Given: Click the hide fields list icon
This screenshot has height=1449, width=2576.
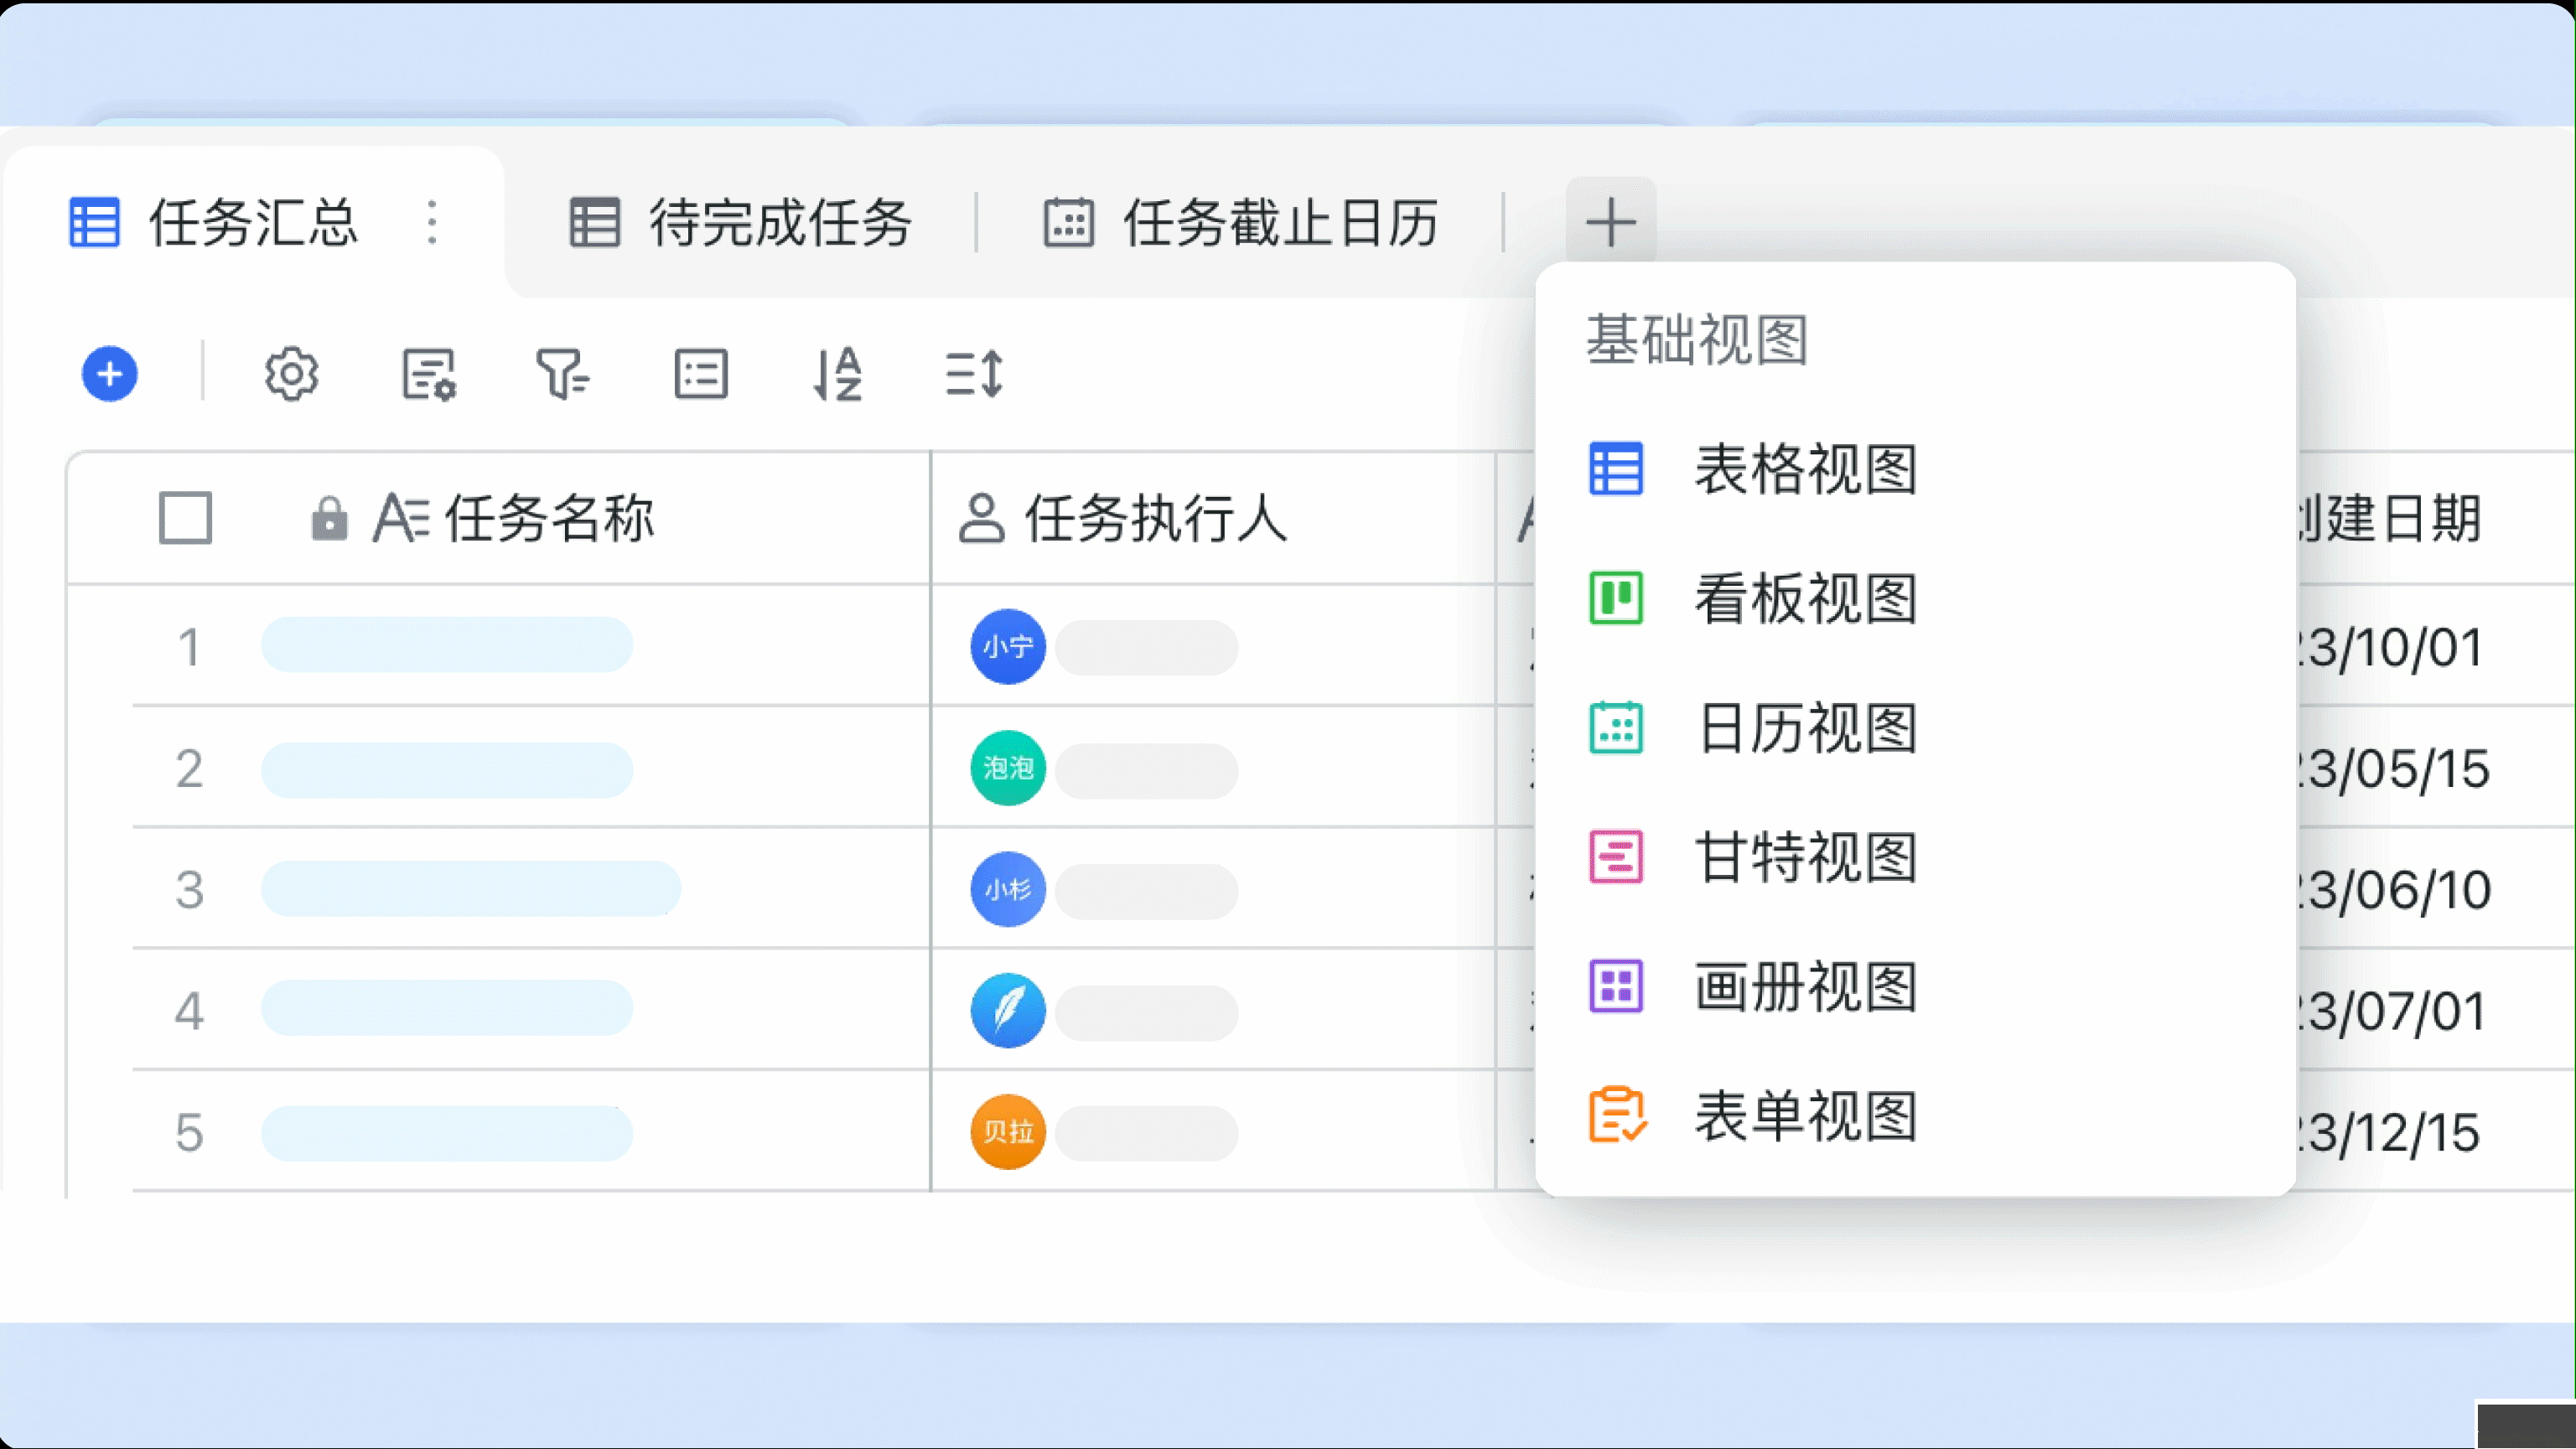Looking at the screenshot, I should click(x=701, y=374).
